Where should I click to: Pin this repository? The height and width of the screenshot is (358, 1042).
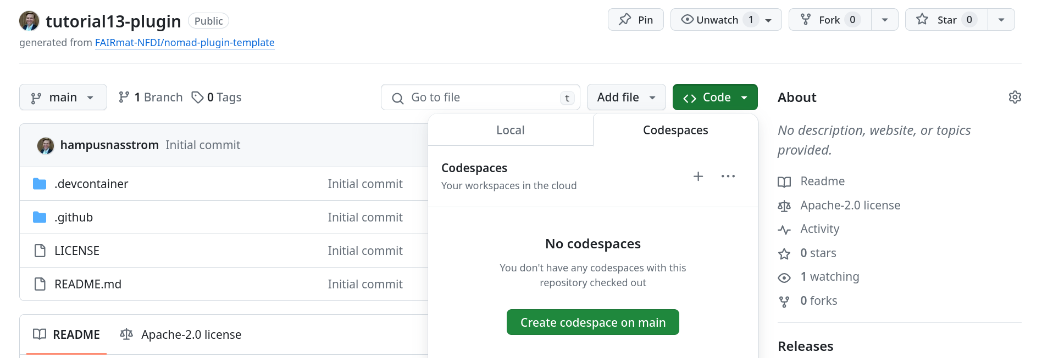635,20
